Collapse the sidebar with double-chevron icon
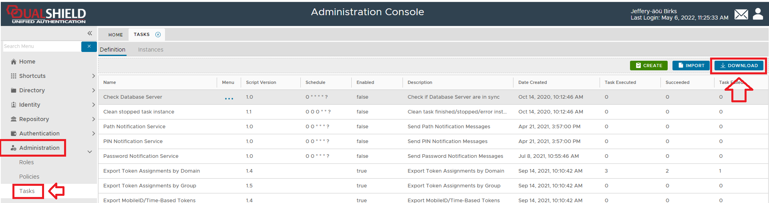 click(x=90, y=33)
